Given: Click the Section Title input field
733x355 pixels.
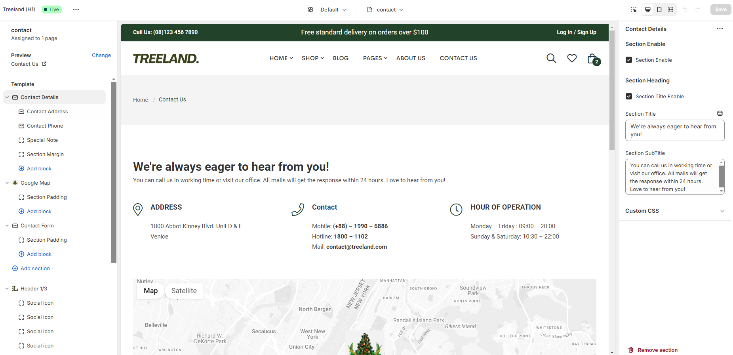Looking at the screenshot, I should [675, 130].
